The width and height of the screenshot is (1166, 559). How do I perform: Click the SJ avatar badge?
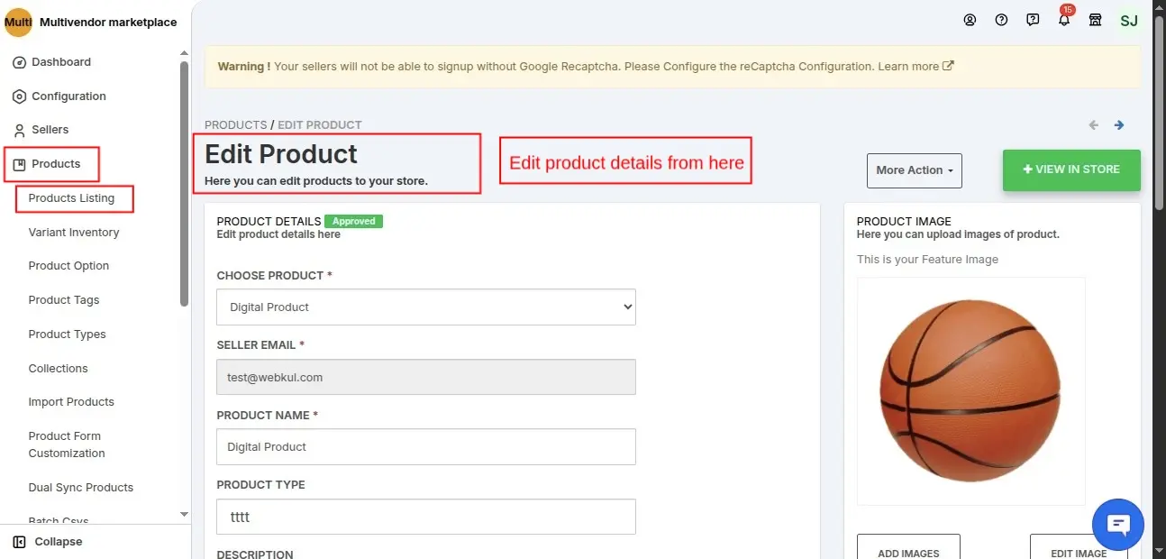(x=1129, y=20)
